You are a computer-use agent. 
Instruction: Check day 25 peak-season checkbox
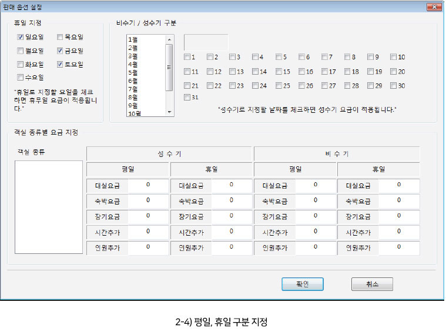tap(279, 86)
